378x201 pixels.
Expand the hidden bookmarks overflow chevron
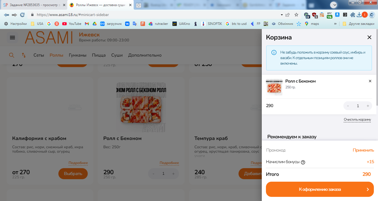click(x=335, y=24)
